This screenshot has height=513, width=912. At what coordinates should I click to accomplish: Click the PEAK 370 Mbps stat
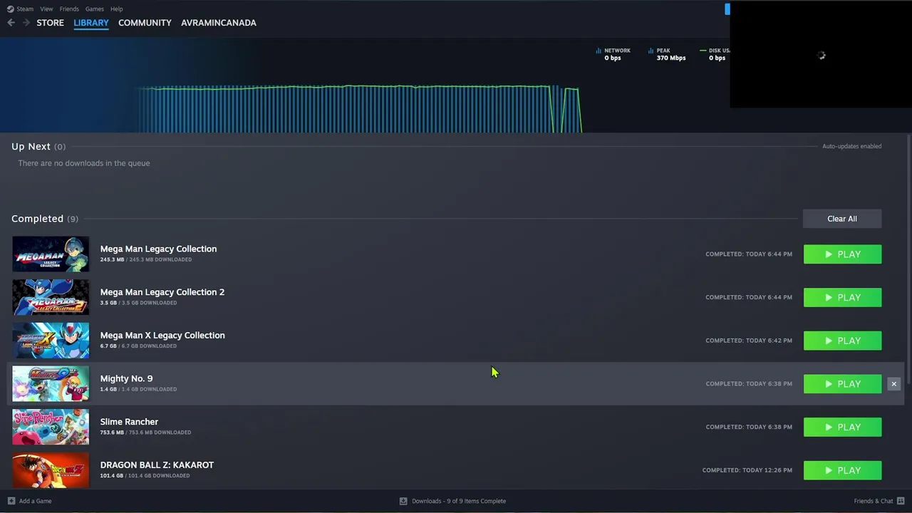tap(667, 54)
